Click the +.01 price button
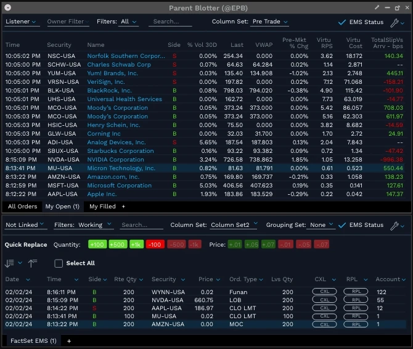The image size is (413, 349). coord(235,245)
